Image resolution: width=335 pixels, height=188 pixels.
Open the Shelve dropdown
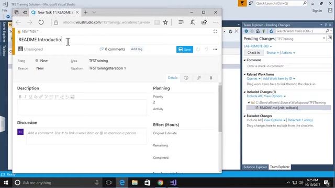(x=273, y=53)
